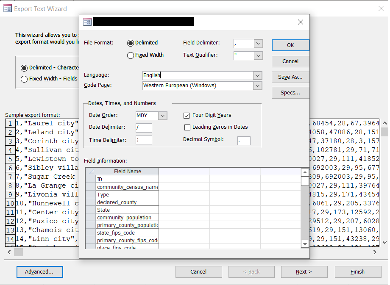Click the Field Information scroll up arrow

(x=305, y=172)
